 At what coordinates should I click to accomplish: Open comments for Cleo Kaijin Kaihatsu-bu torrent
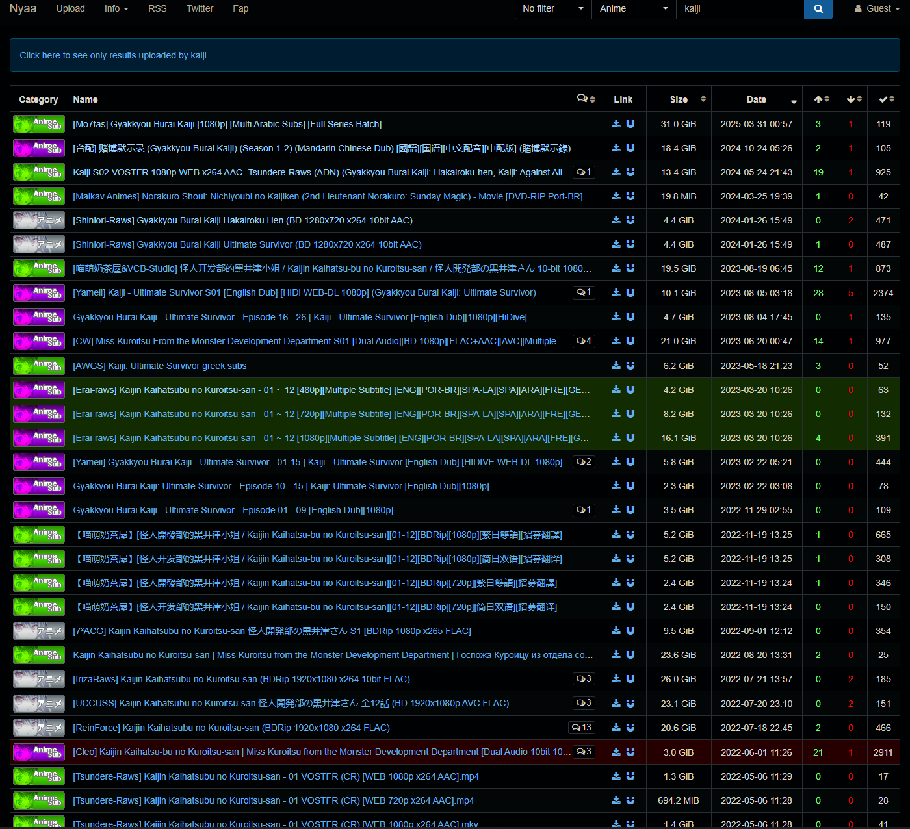(x=584, y=752)
